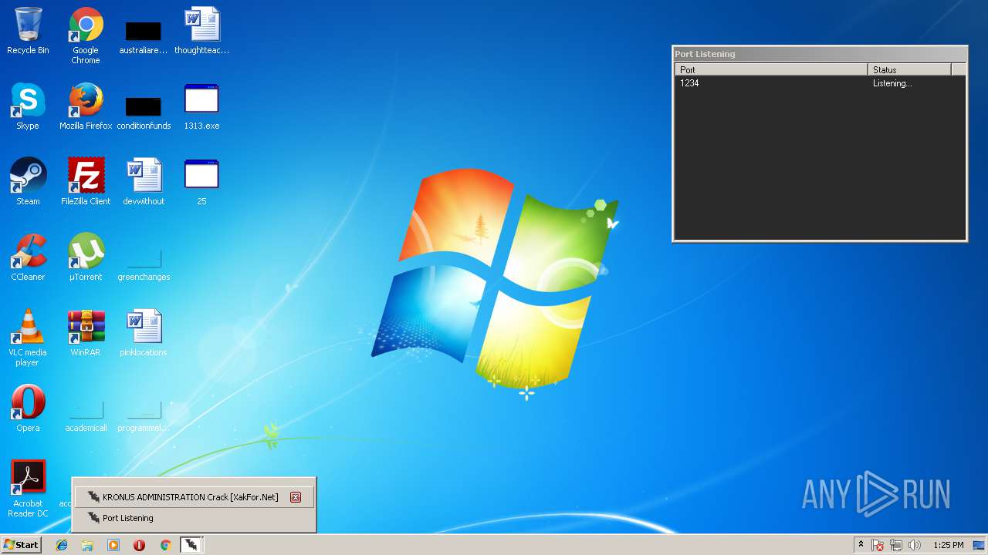
Task: Select the conditionfunds desktop file
Action: point(144,113)
